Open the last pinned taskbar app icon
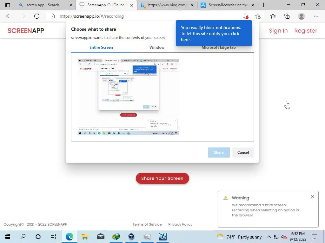Viewport: 325px width, 243px height. (163, 237)
